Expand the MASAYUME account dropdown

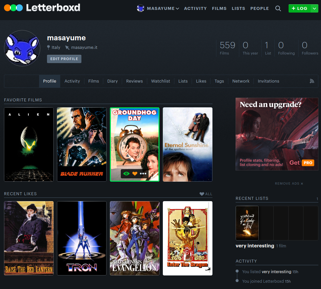tap(163, 8)
